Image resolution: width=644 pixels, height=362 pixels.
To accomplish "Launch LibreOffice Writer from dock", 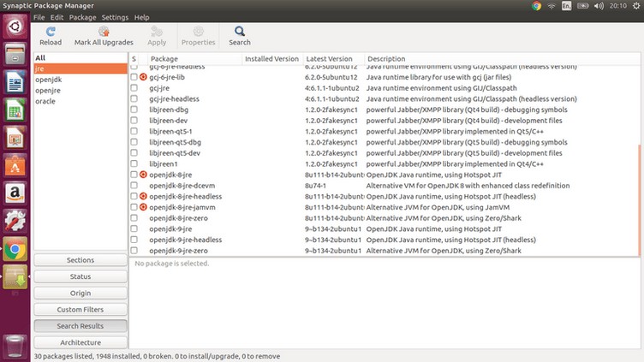I will pyautogui.click(x=15, y=82).
